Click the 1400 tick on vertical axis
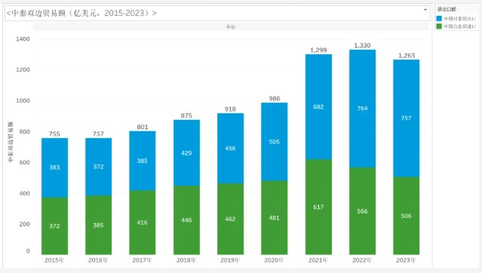482x273 pixels. point(23,39)
